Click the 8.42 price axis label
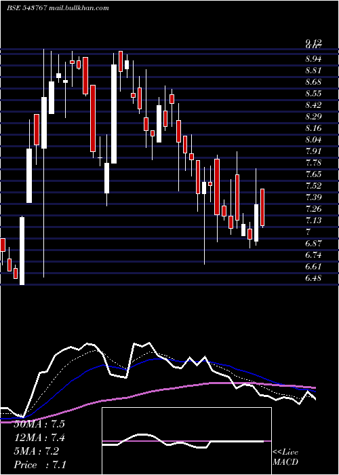 (x=313, y=104)
